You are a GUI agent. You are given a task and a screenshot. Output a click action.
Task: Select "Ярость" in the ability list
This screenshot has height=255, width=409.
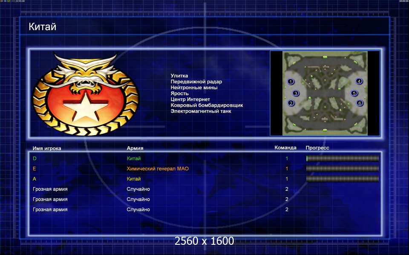(x=179, y=93)
